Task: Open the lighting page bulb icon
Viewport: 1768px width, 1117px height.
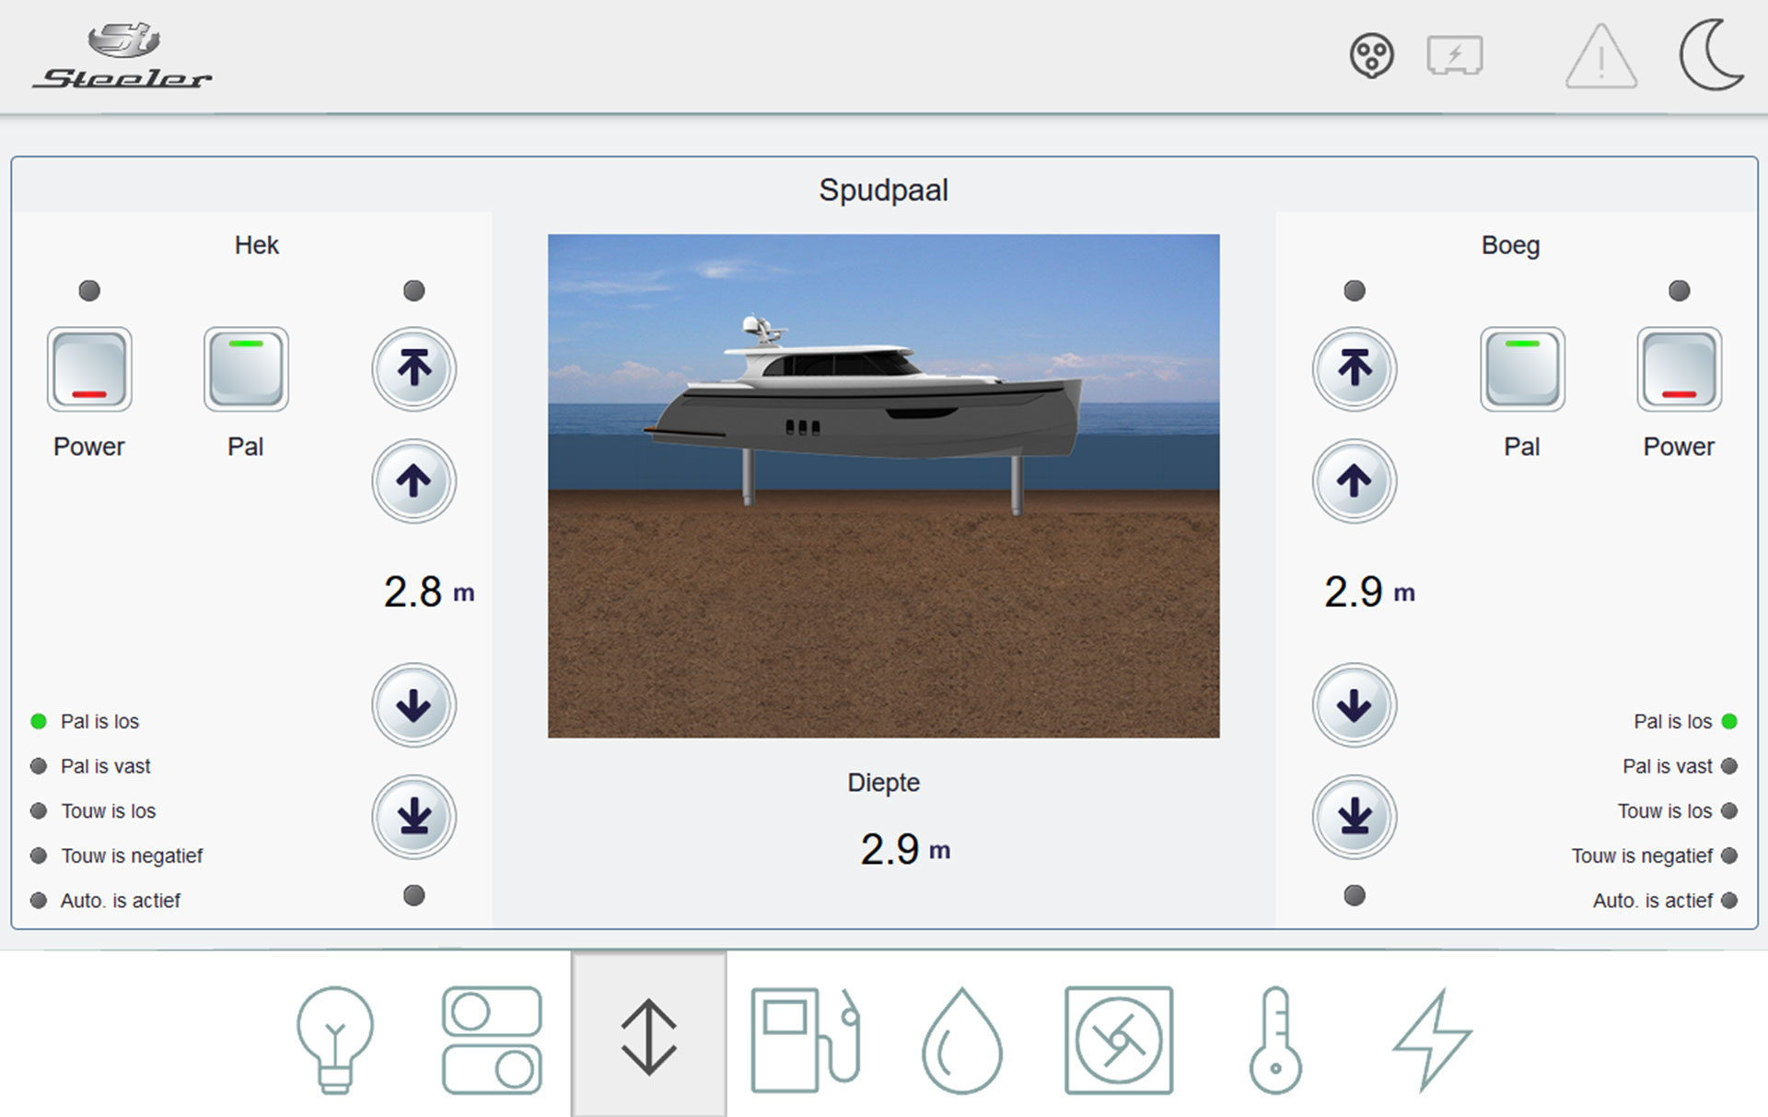Action: [x=335, y=1039]
